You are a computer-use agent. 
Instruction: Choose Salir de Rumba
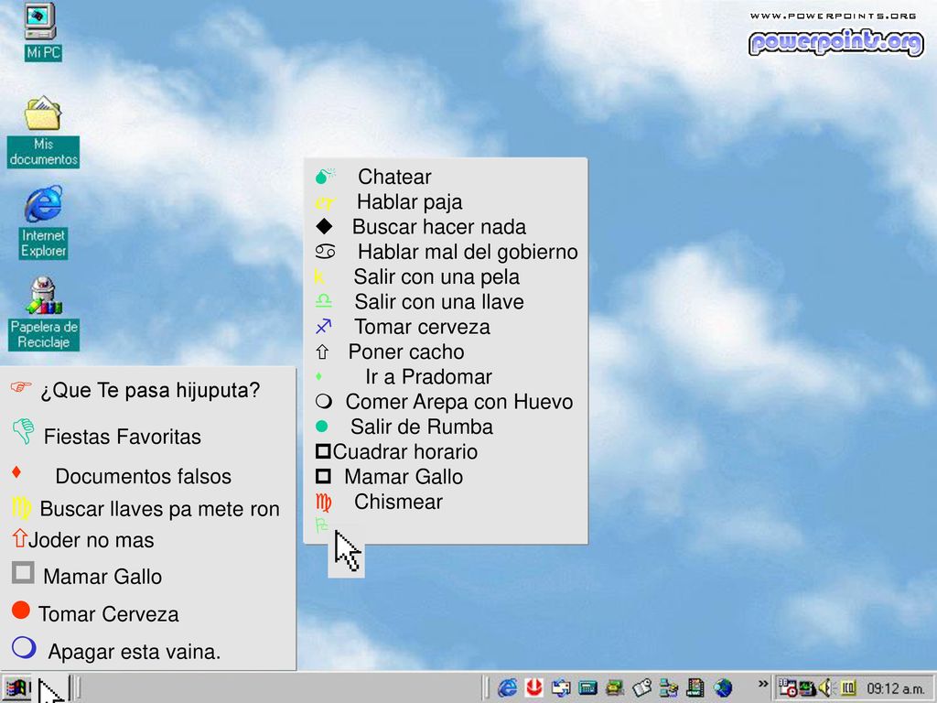tap(421, 427)
